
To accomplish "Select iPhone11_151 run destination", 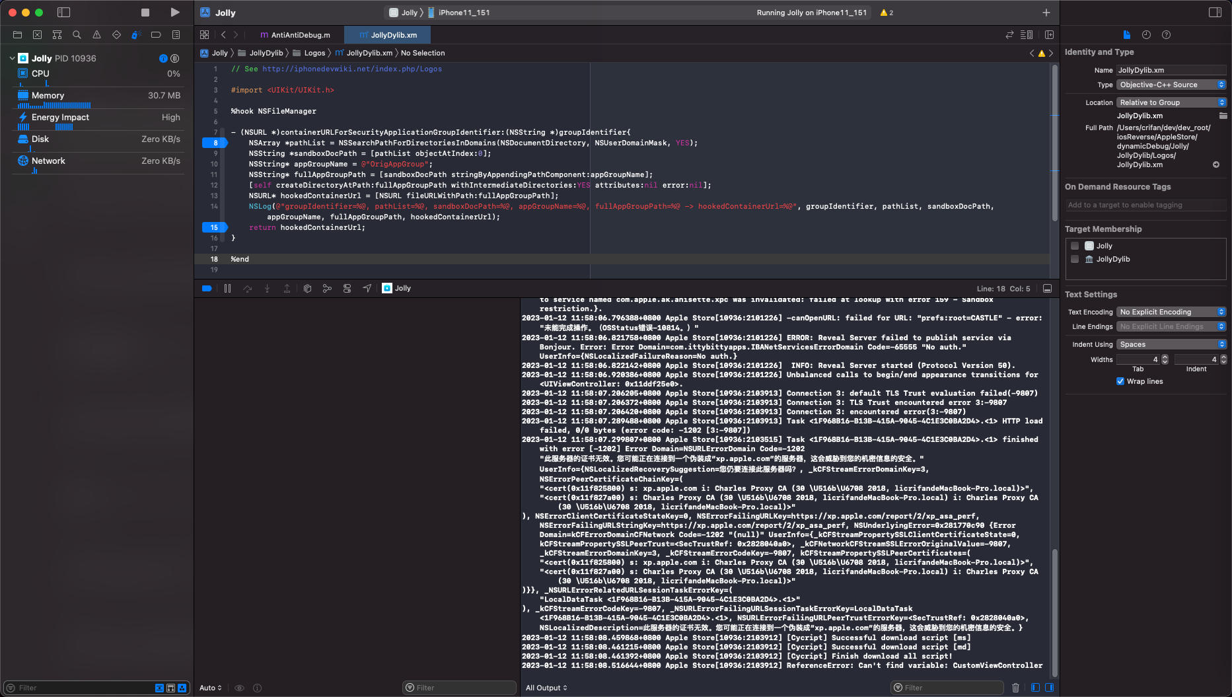I will click(458, 13).
